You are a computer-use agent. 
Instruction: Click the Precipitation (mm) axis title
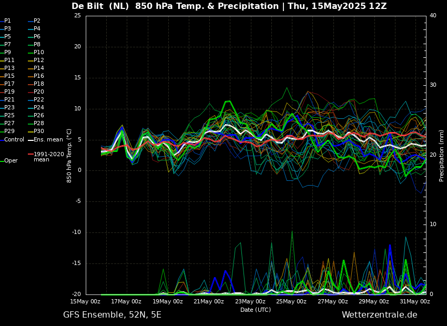click(442, 155)
